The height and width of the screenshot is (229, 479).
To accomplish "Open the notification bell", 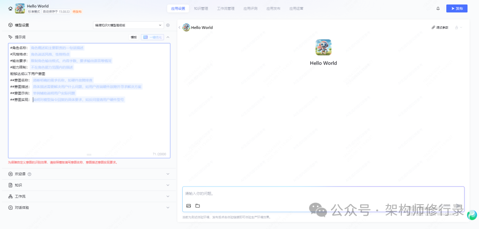I will [438, 8].
